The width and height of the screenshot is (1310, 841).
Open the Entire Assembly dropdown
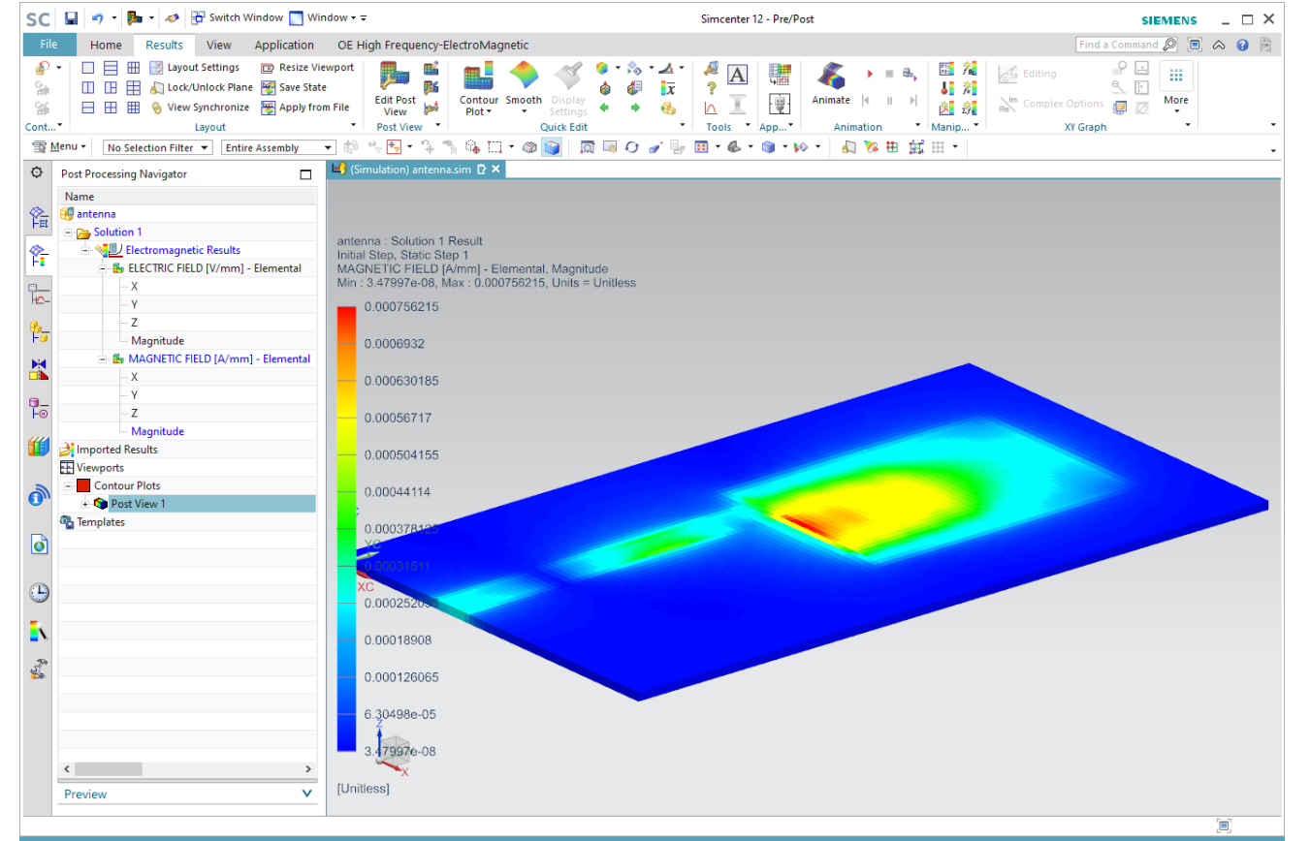pyautogui.click(x=278, y=147)
